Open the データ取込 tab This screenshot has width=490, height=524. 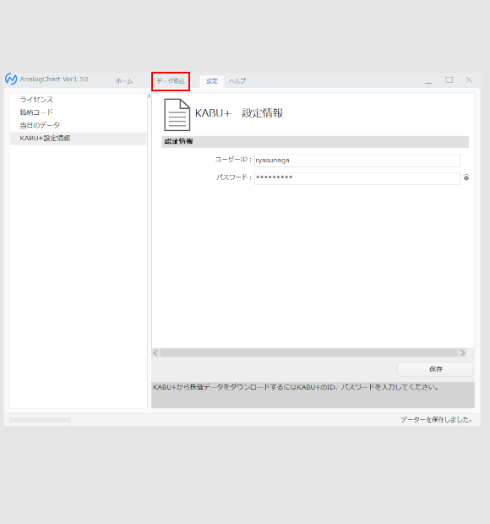click(171, 81)
